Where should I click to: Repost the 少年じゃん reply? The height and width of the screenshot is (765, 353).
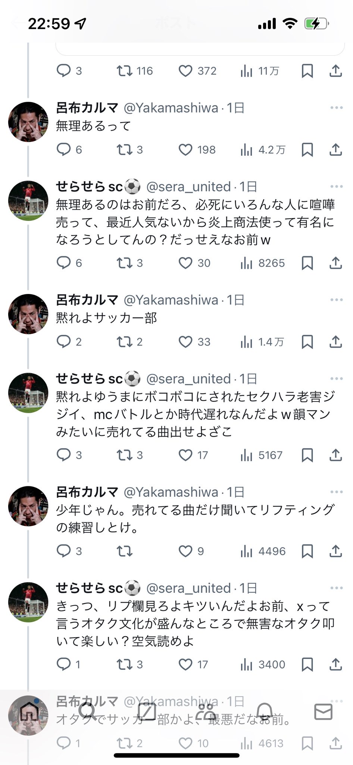pos(124,551)
